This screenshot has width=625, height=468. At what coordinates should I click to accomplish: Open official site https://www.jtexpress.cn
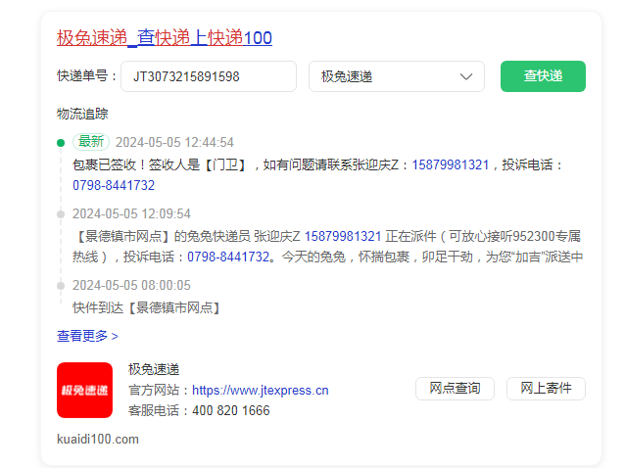261,391
